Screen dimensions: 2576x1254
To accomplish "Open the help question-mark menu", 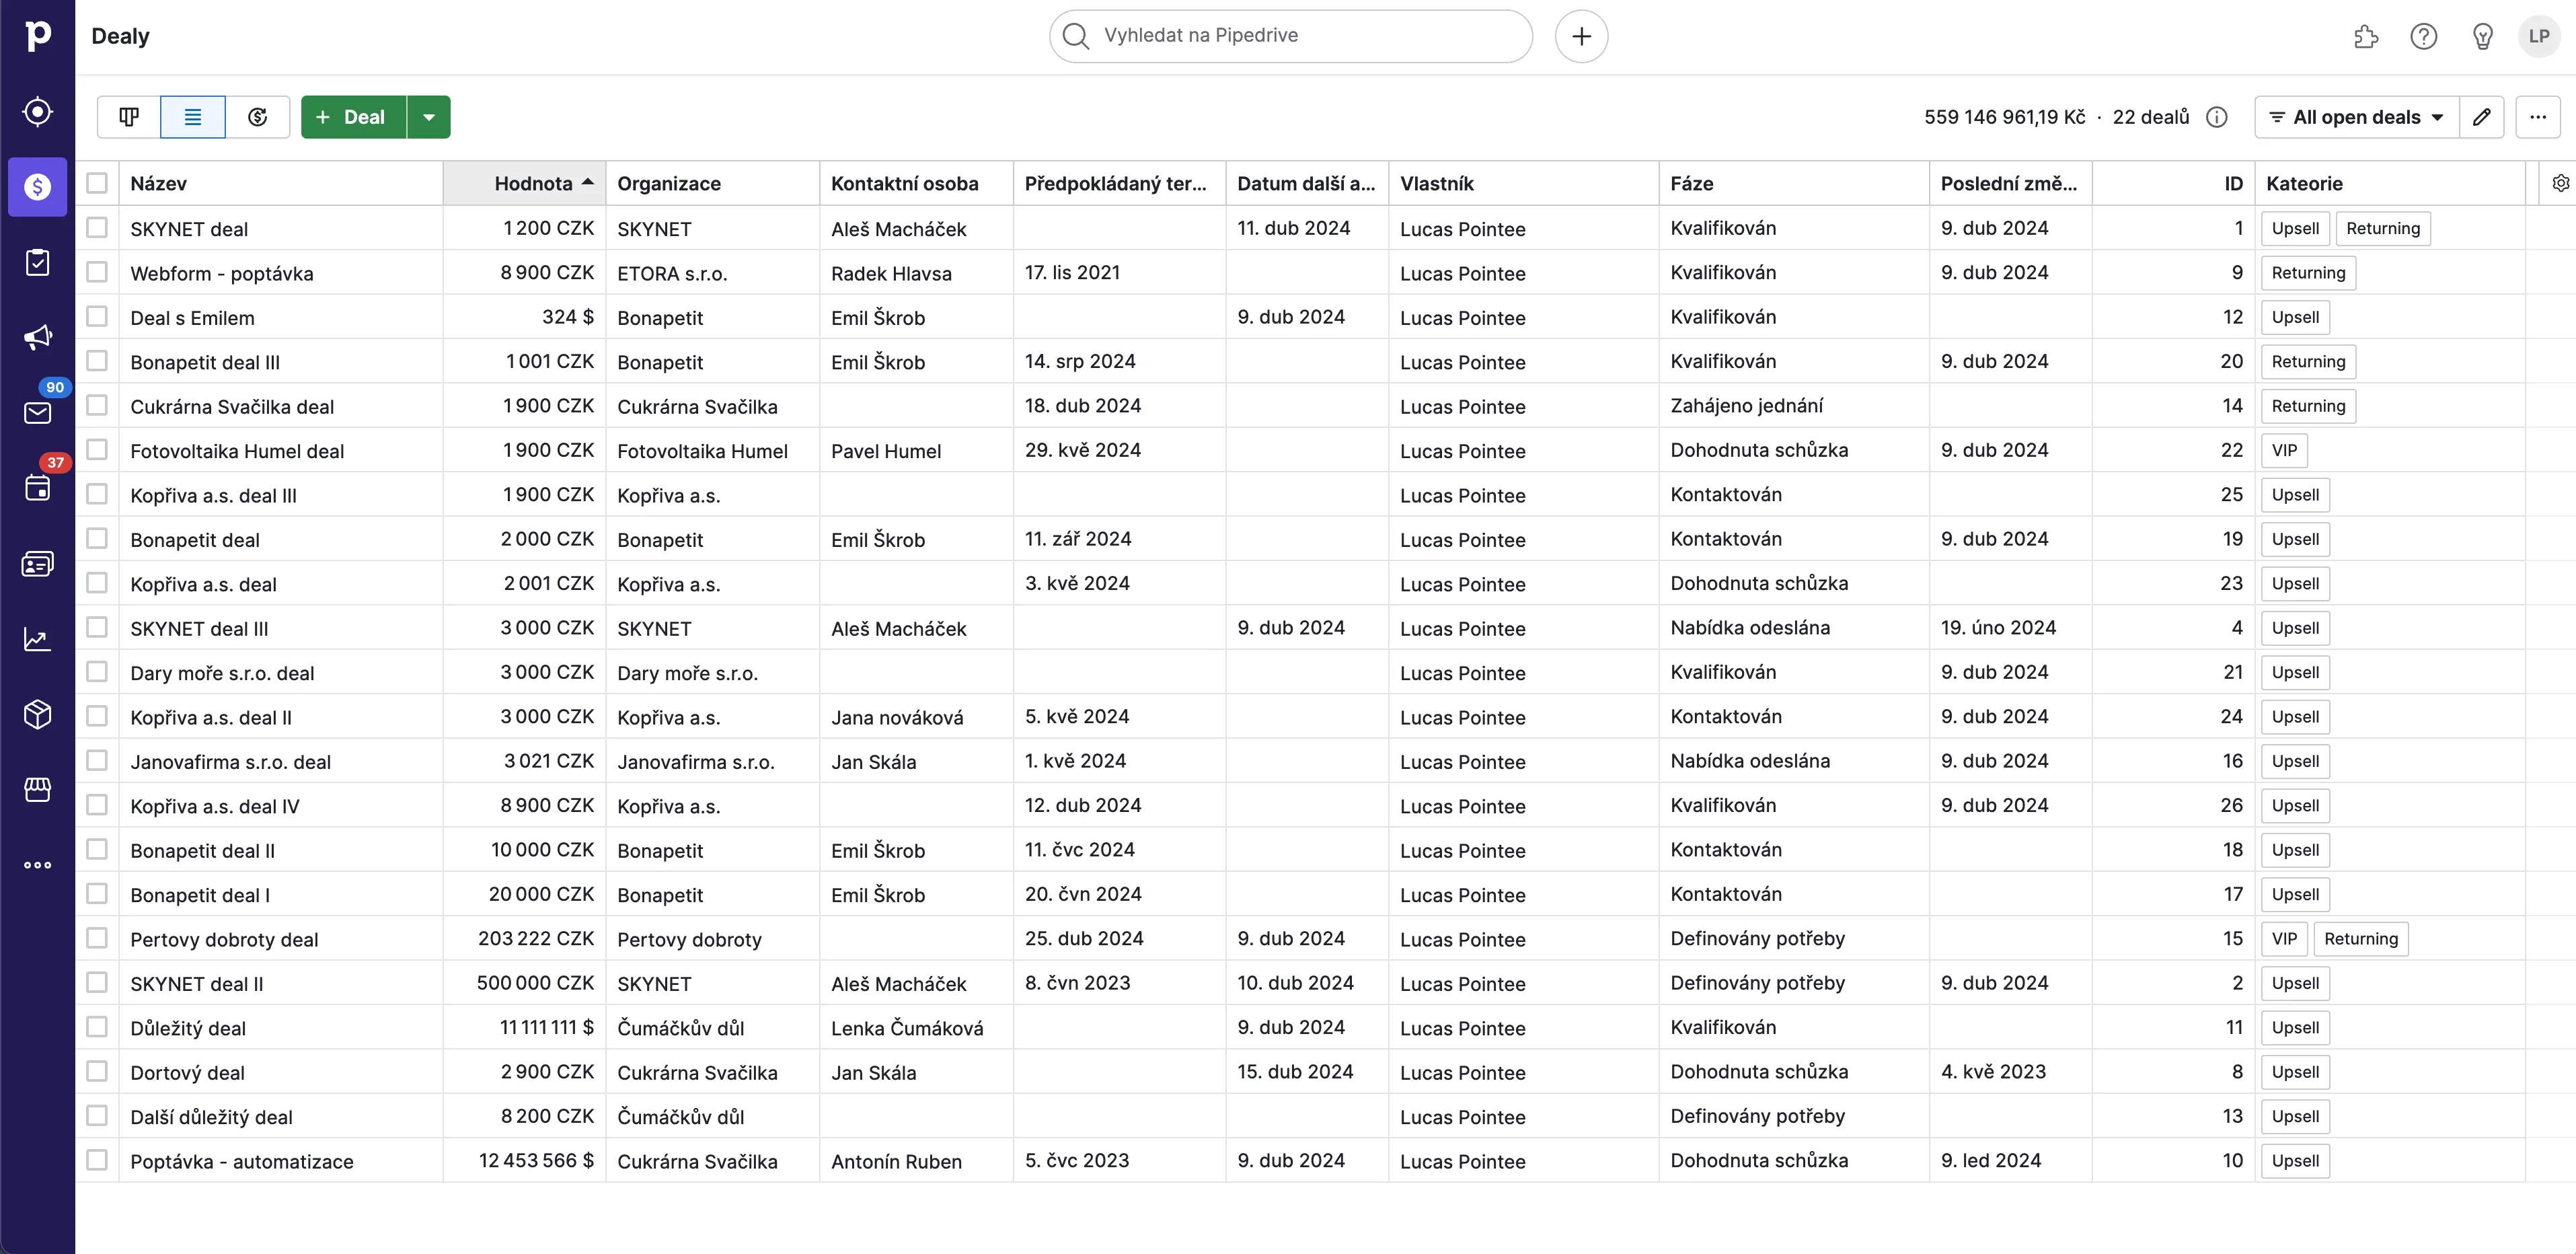I will (x=2424, y=37).
